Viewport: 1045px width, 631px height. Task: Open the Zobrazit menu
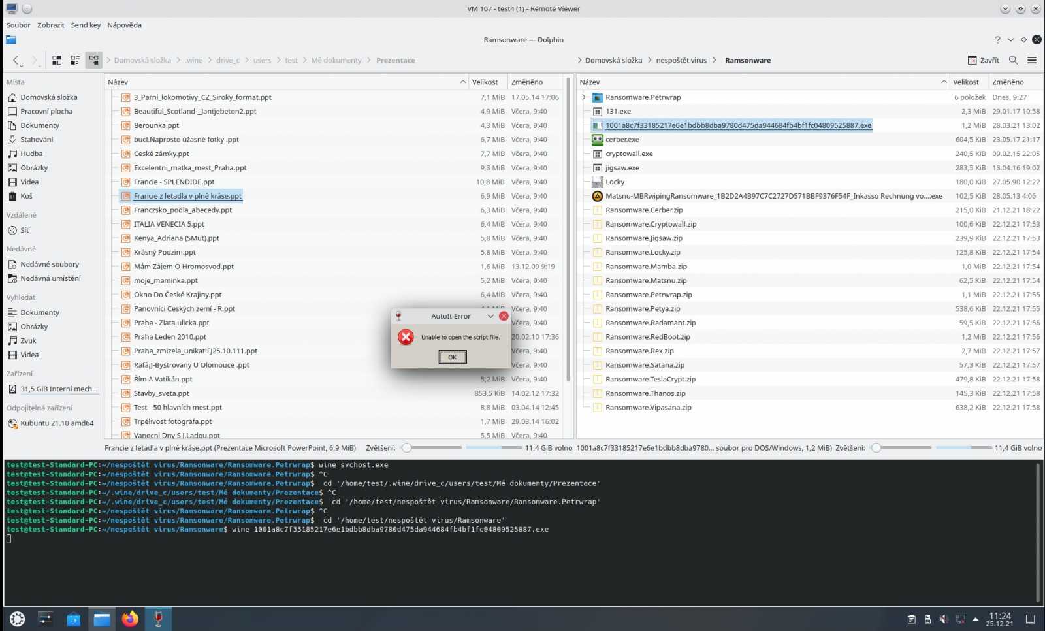coord(51,25)
